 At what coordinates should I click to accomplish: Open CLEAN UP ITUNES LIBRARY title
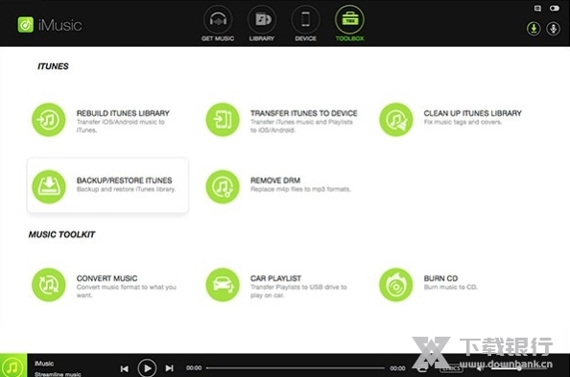(x=472, y=113)
